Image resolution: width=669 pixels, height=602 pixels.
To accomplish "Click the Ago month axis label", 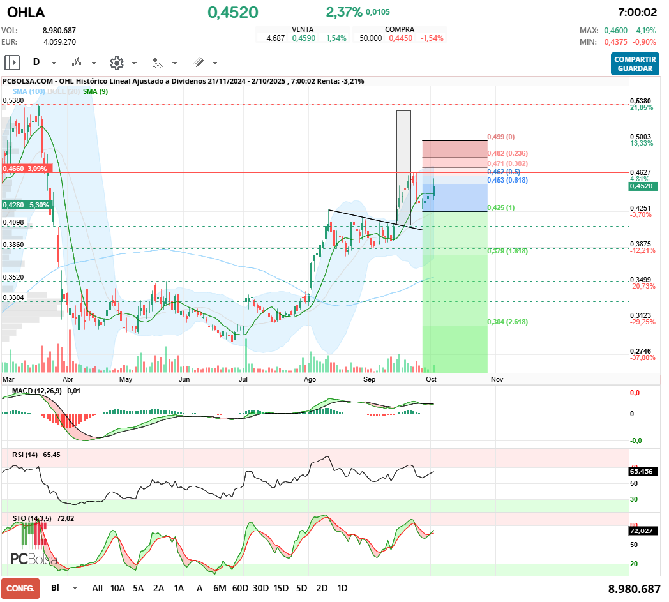I will pos(310,379).
